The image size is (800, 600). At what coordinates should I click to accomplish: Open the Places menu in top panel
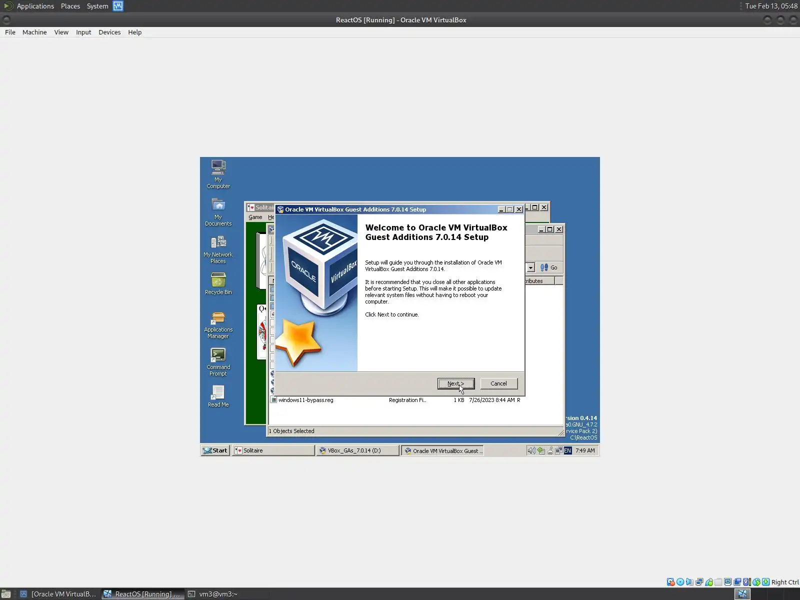pyautogui.click(x=70, y=6)
